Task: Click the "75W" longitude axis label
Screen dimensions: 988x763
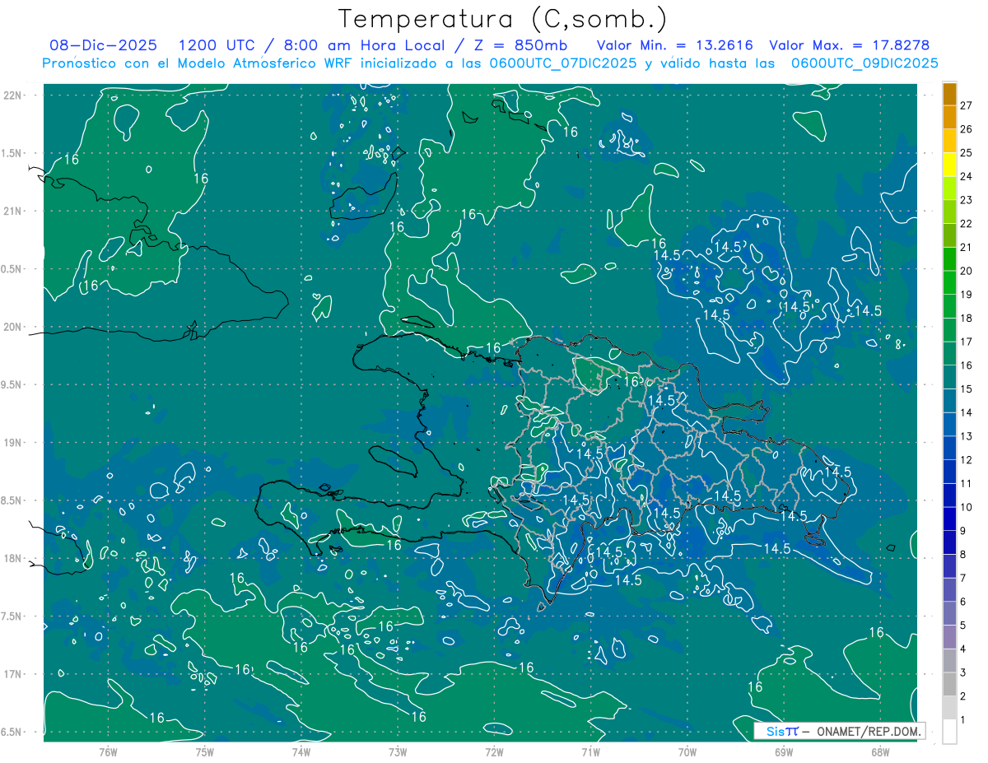Action: (x=204, y=752)
